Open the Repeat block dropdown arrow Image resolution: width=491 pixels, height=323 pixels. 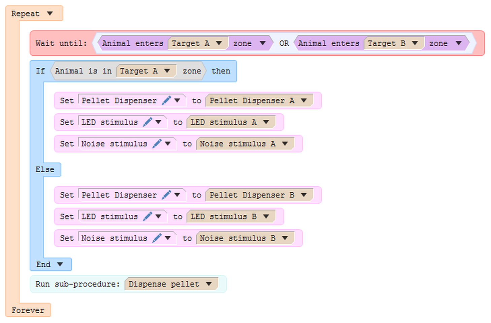[x=50, y=13]
